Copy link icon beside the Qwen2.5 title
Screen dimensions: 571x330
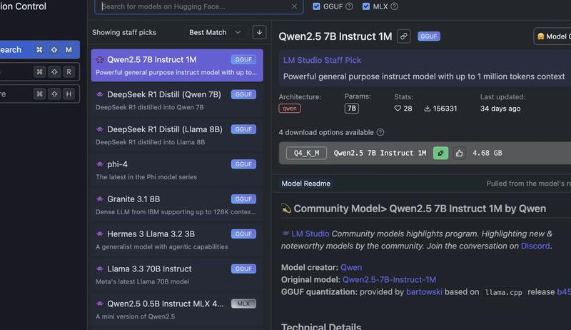(404, 36)
